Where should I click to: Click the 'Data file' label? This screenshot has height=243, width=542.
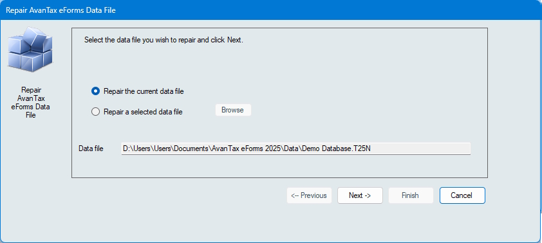[x=91, y=148]
